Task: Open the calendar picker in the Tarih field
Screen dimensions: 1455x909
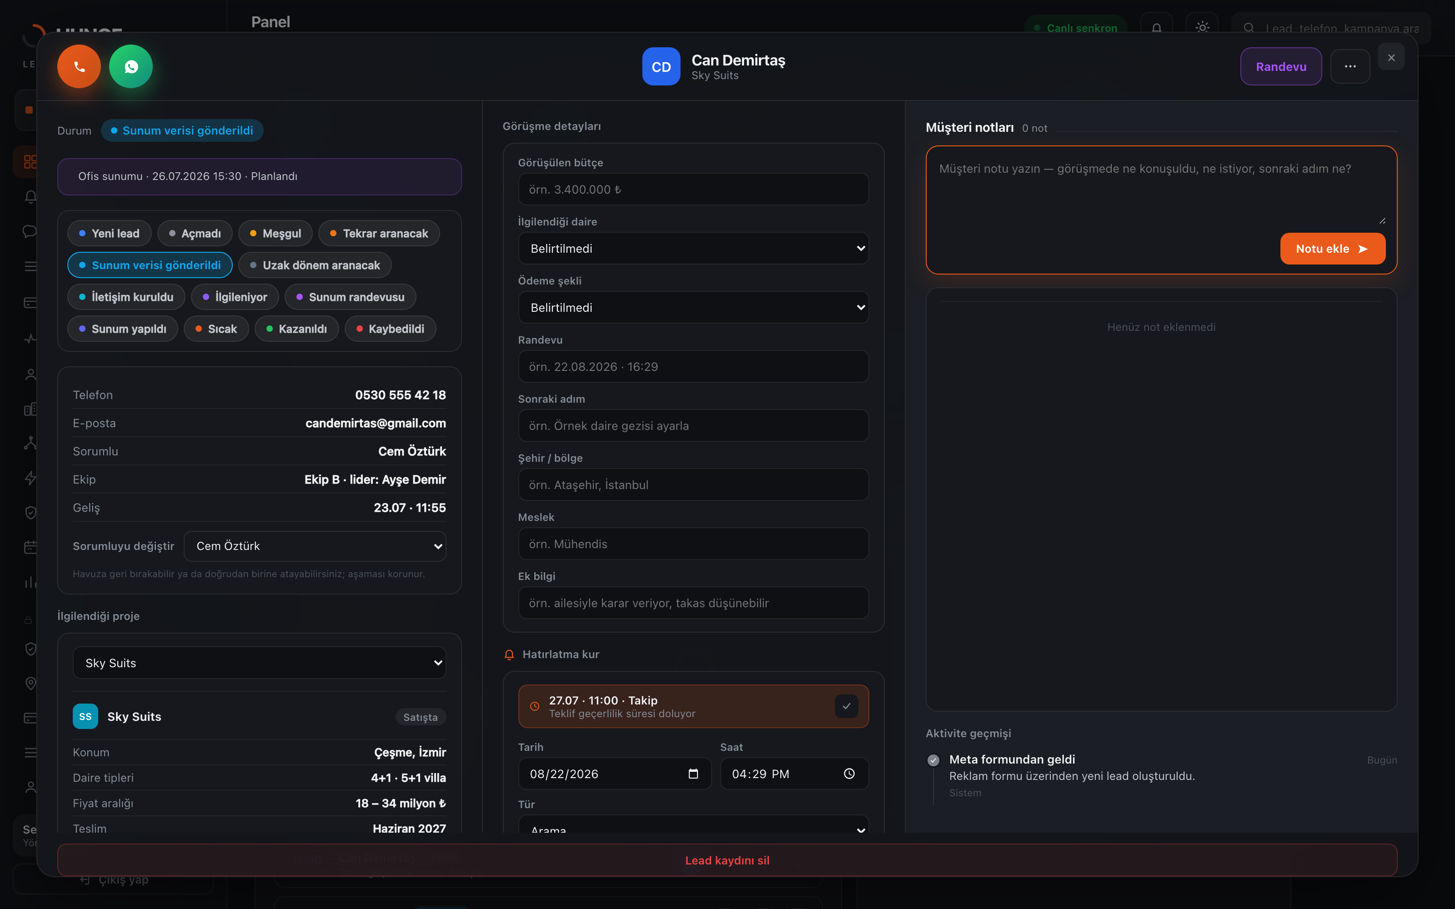Action: (x=693, y=774)
